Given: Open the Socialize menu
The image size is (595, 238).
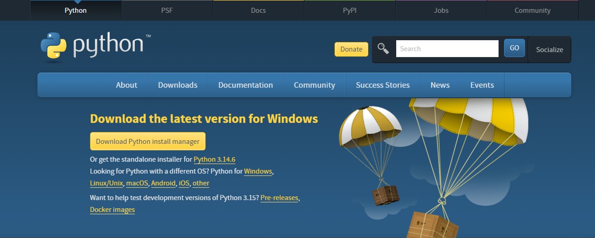Looking at the screenshot, I should tap(549, 50).
